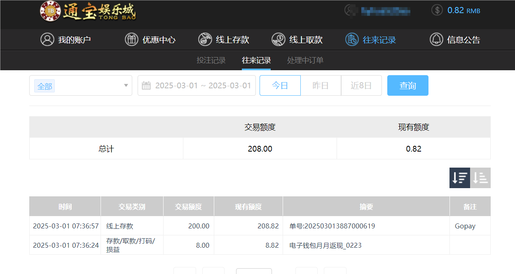
Task: Enable the 今日 today filter
Action: [280, 85]
